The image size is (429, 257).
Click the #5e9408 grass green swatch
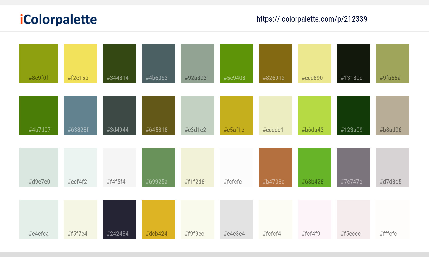(x=236, y=63)
